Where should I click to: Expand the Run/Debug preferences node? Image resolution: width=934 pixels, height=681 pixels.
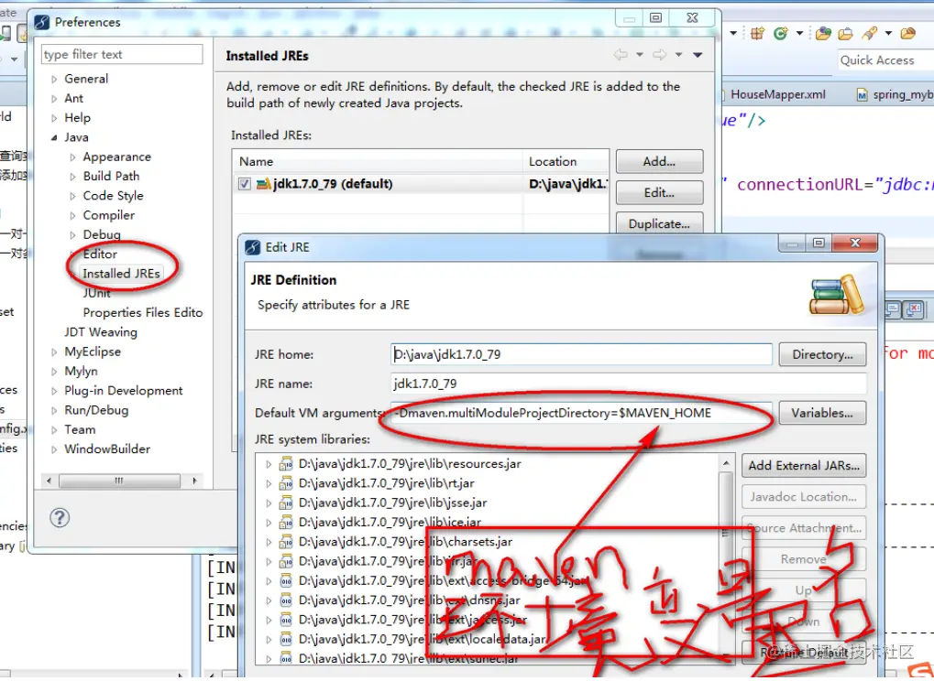pos(54,410)
